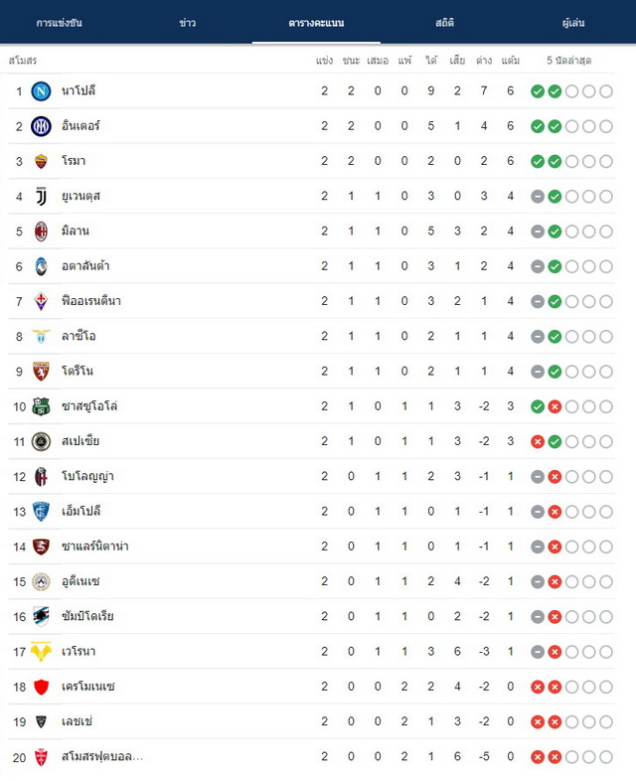The width and height of the screenshot is (636, 781).
Task: Click the Sampdoria crest icon
Action: tap(41, 617)
